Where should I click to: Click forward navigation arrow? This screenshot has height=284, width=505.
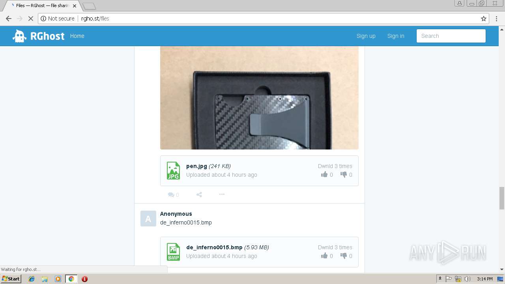point(19,19)
